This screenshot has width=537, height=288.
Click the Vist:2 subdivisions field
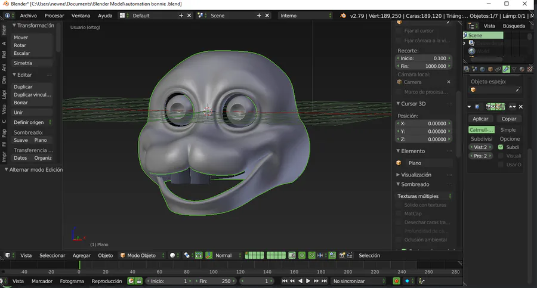click(480, 147)
